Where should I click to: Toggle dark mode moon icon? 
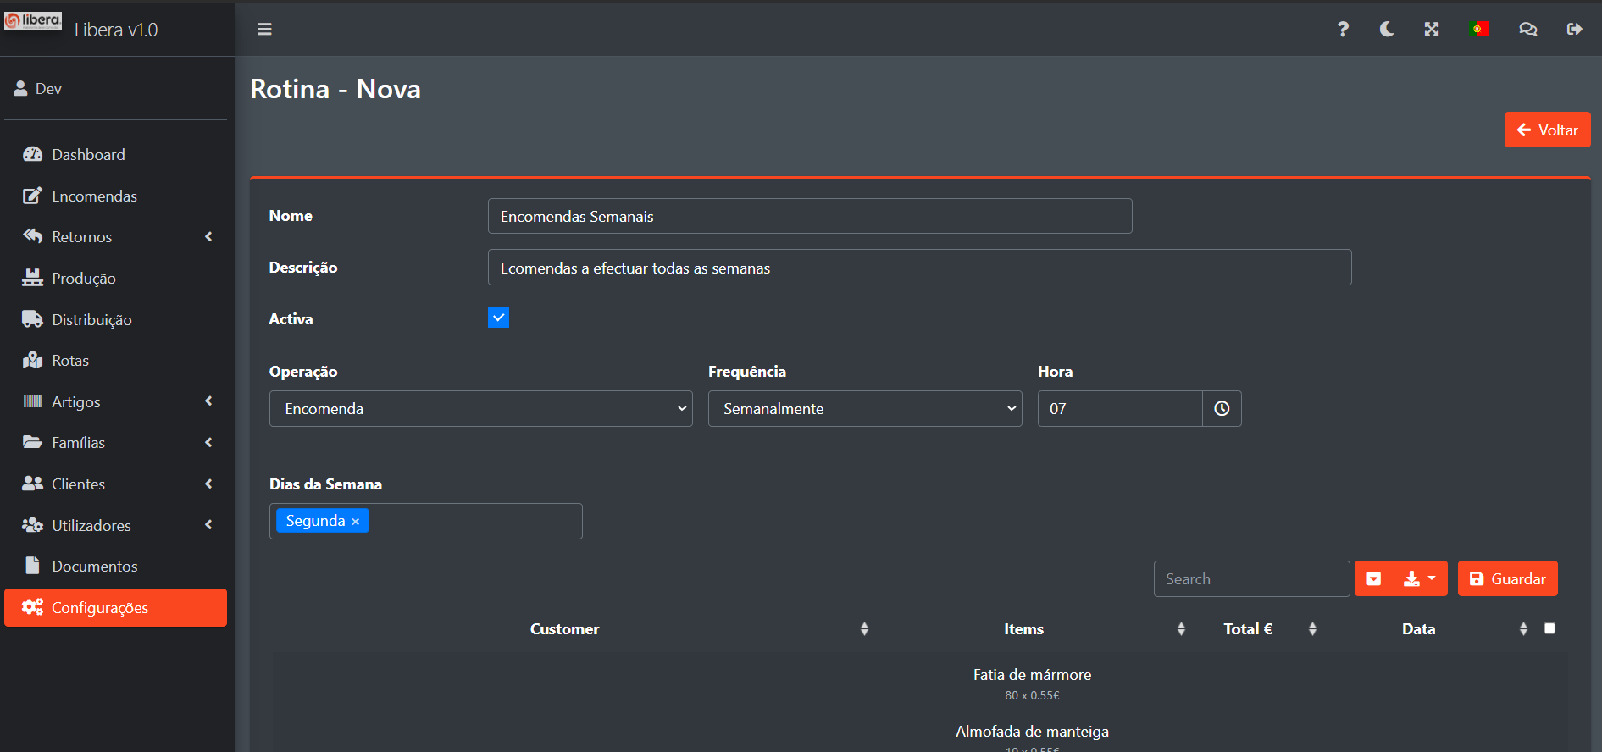coord(1387,30)
